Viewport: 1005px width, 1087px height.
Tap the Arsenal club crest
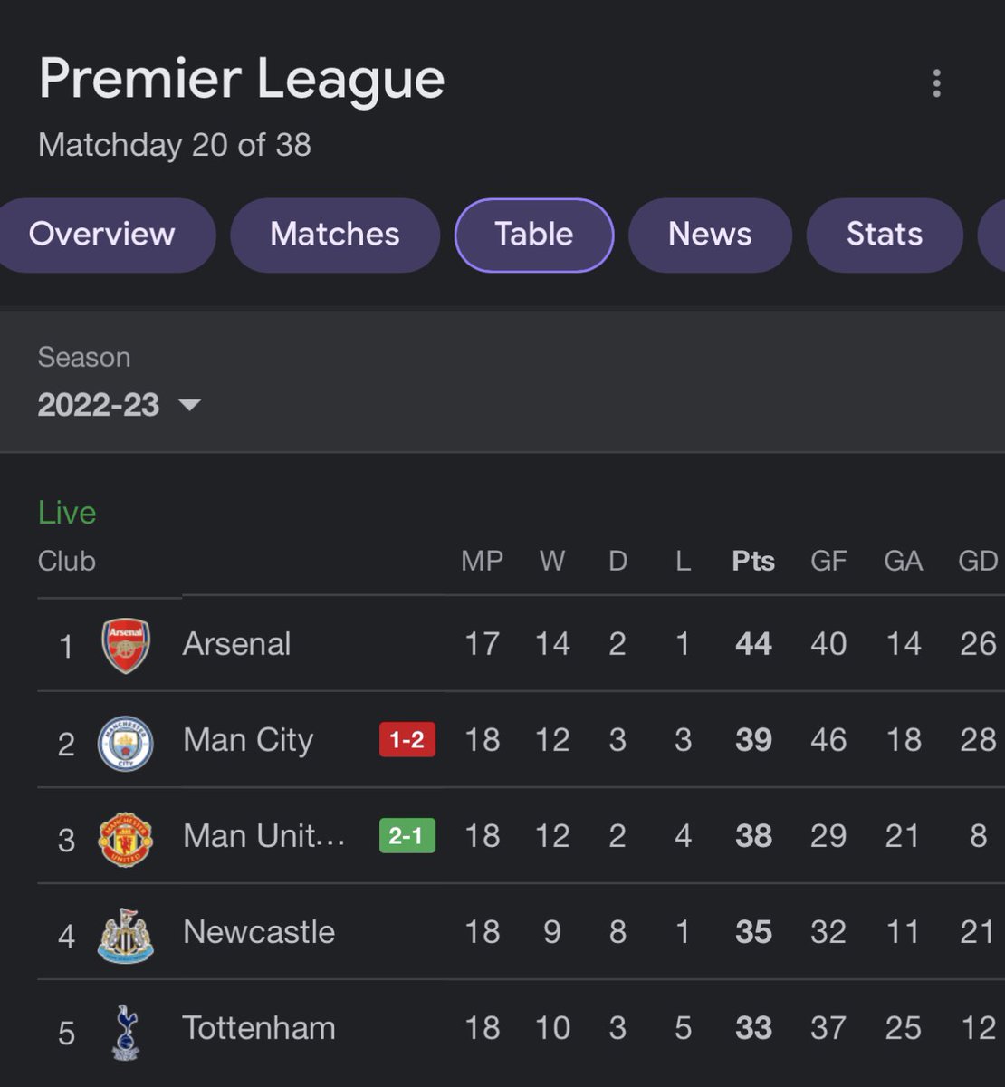tap(126, 645)
